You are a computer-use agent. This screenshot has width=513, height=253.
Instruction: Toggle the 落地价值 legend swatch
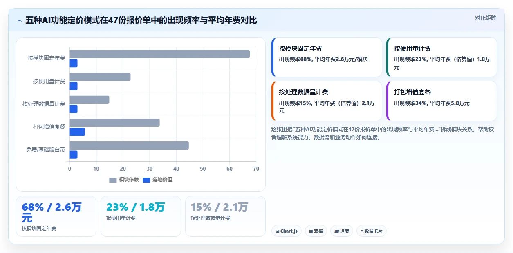[x=146, y=180]
